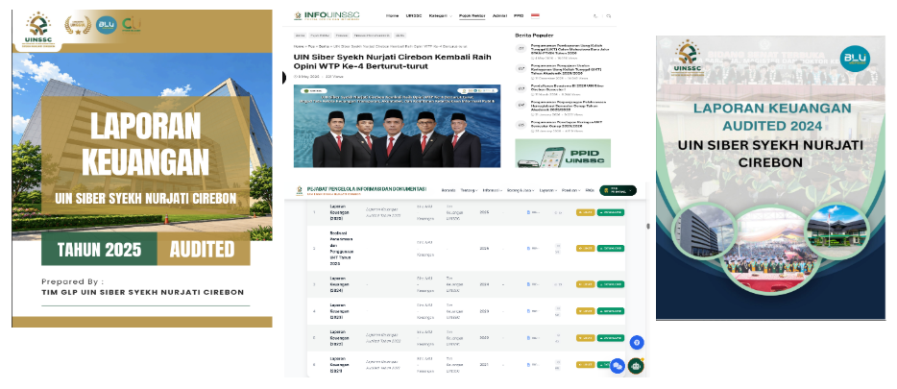Screen dimensions: 897x389
Task: Open the dark green PPID dropdown button
Action: 618,190
